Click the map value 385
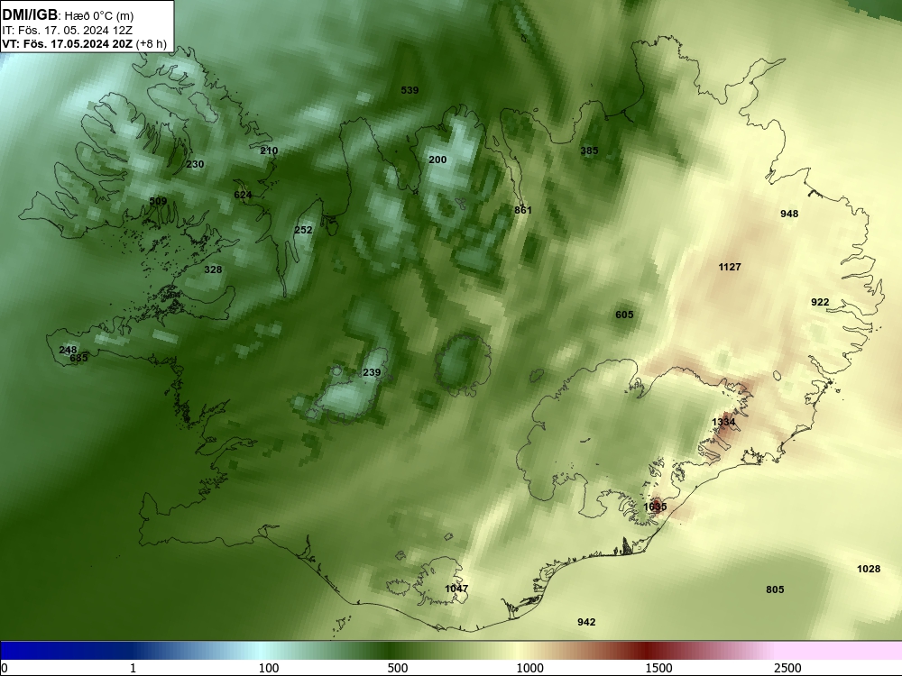The width and height of the screenshot is (902, 676). click(x=589, y=151)
